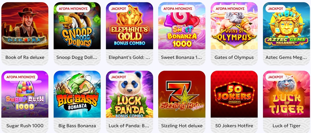The height and width of the screenshot is (133, 311).
Task: Click the Gates of Olympus title text
Action: [x=234, y=58]
